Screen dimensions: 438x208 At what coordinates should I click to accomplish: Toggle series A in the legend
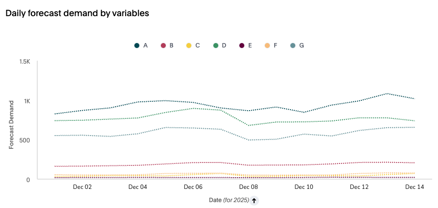145,46
